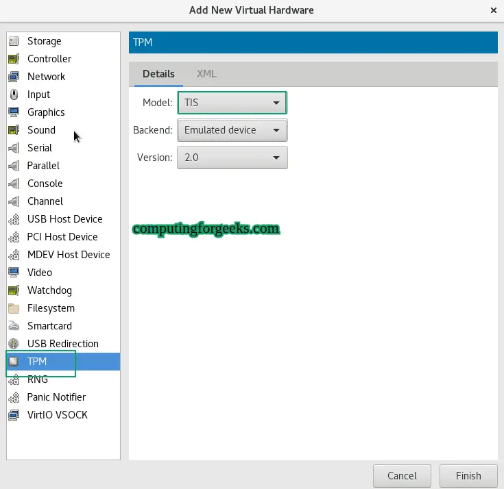Open the Version dropdown showing 2.0
This screenshot has height=489, width=504.
point(232,158)
